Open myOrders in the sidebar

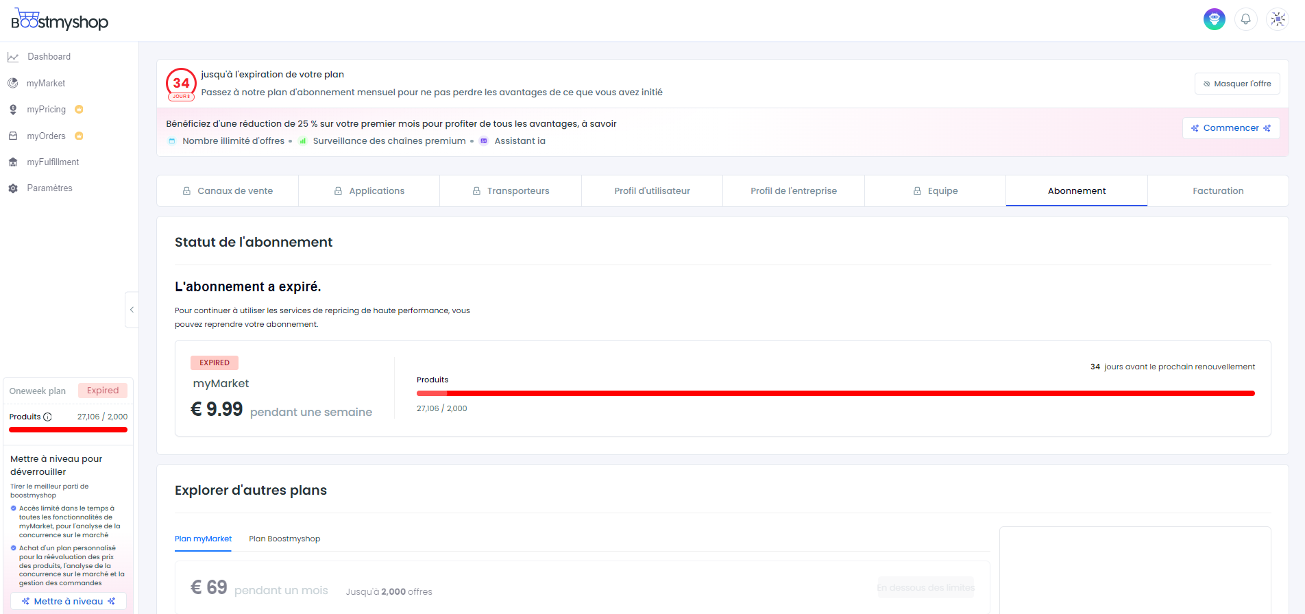pos(47,136)
